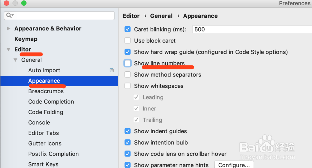This screenshot has width=312, height=168.
Task: Enable the Show line numbers checkbox
Action: coord(128,63)
